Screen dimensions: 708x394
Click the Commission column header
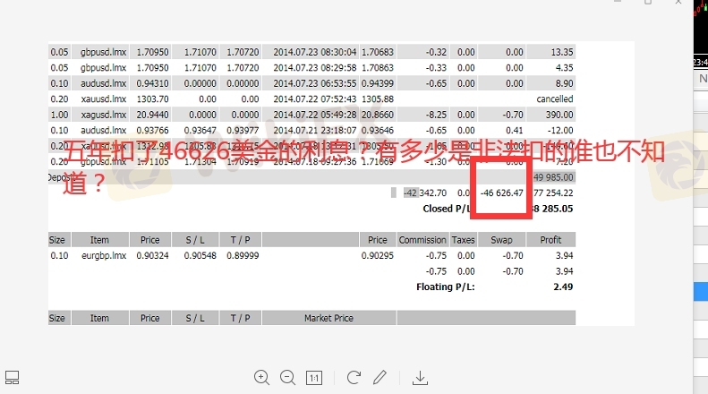422,240
